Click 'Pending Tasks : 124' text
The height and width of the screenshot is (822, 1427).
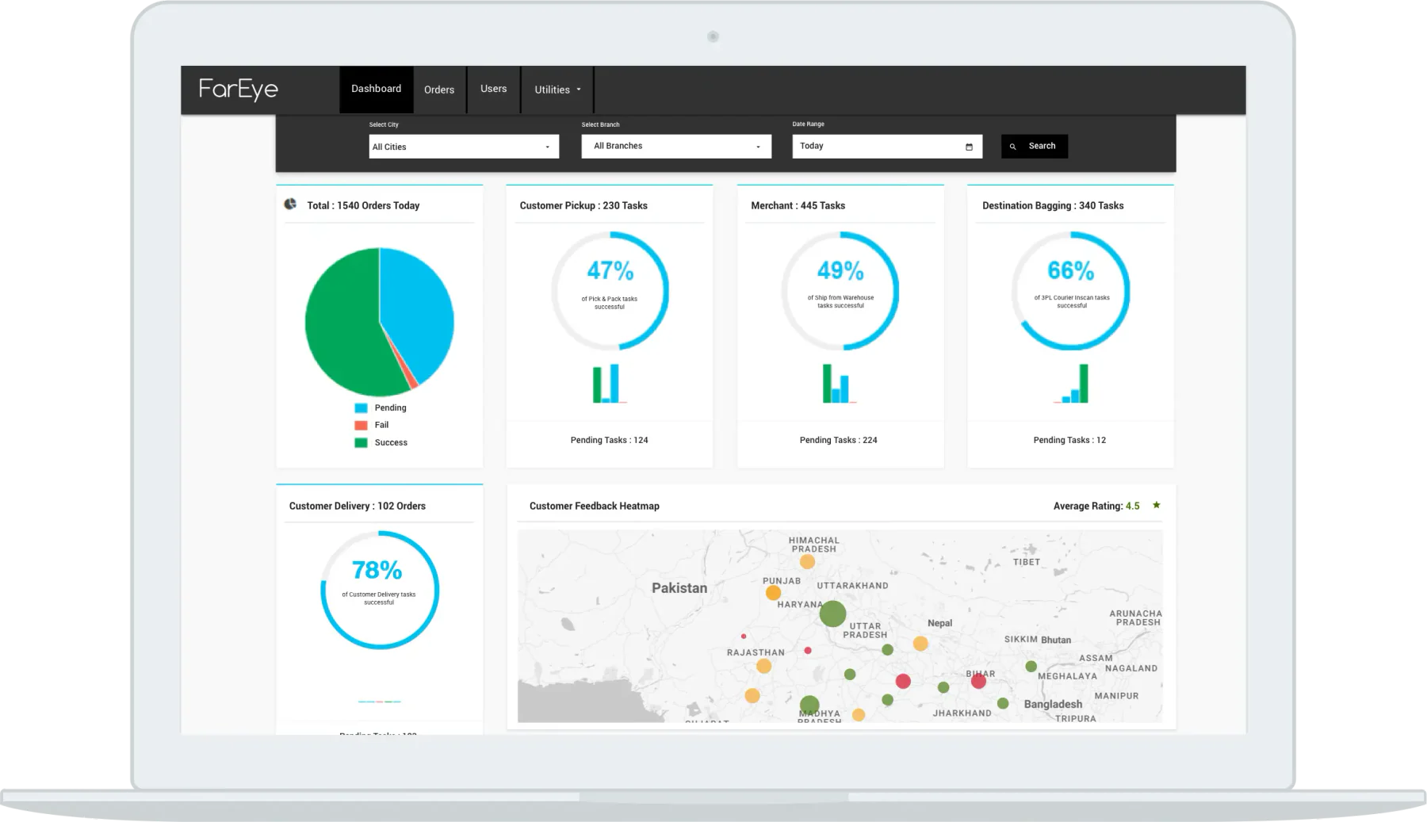click(609, 440)
